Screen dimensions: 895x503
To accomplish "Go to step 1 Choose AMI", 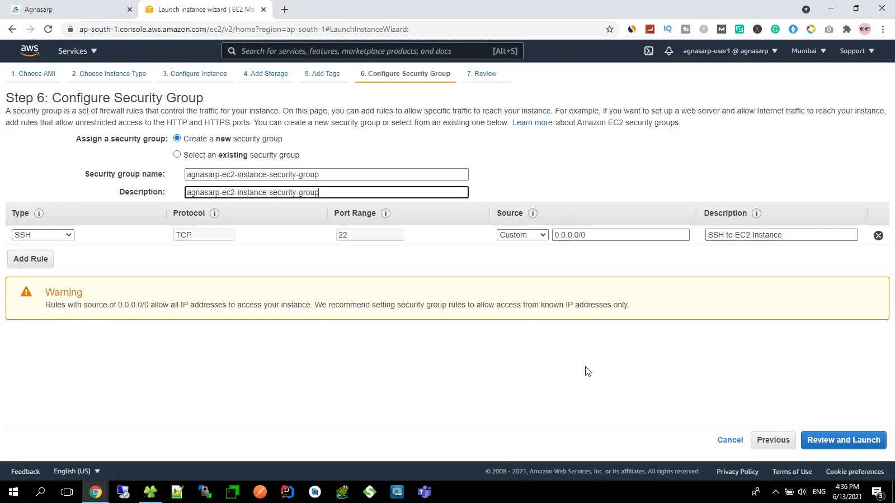I will coord(34,74).
